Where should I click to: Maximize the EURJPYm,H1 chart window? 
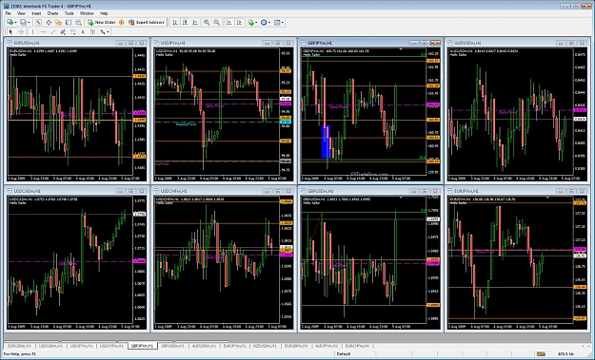(x=571, y=191)
